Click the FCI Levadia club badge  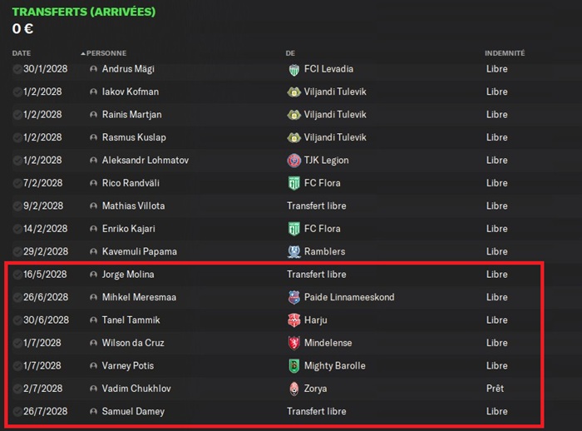point(293,69)
